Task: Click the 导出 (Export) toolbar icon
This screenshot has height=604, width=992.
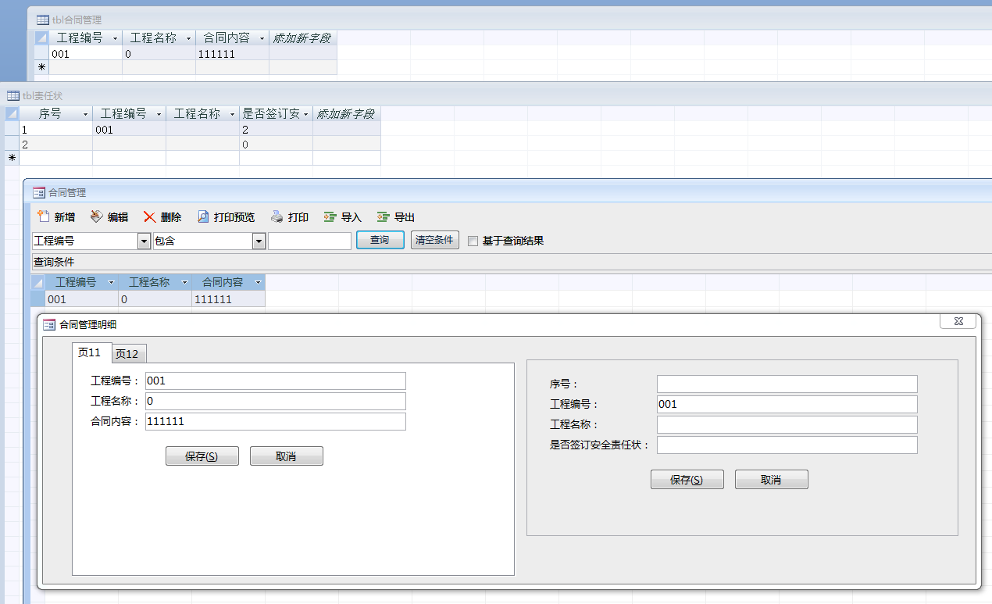Action: point(384,217)
